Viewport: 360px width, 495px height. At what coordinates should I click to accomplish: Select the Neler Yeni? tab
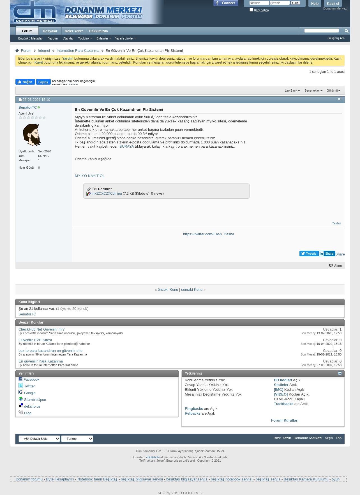[x=74, y=31]
